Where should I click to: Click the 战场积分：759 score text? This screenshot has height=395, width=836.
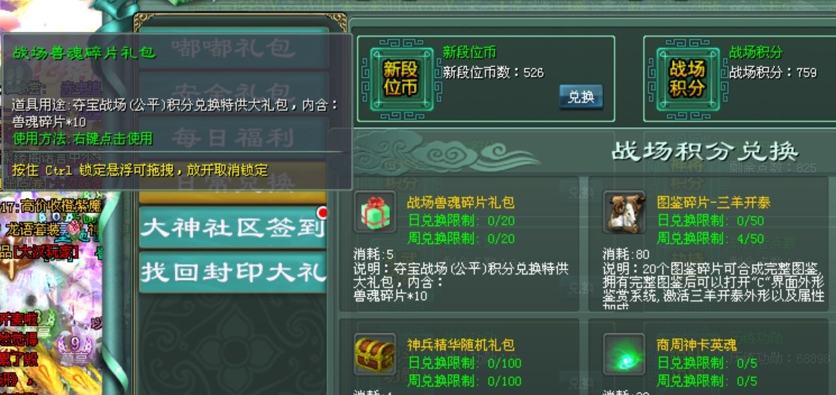pos(773,73)
